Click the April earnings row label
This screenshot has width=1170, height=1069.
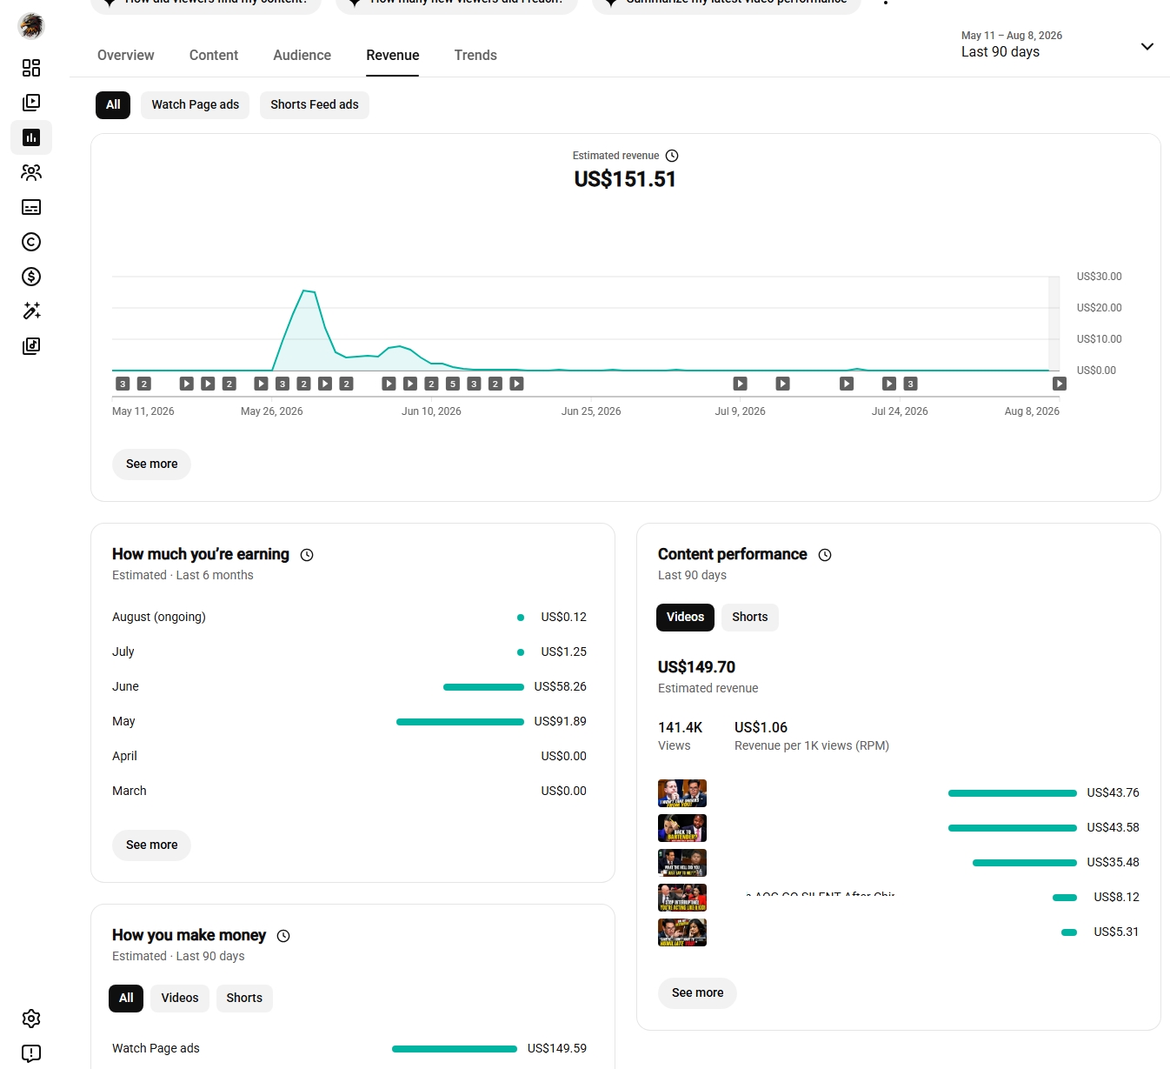(124, 756)
